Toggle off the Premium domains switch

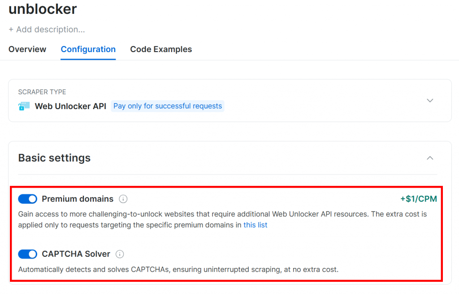point(27,199)
